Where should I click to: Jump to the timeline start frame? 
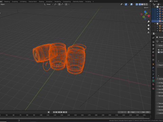click(x=54, y=112)
